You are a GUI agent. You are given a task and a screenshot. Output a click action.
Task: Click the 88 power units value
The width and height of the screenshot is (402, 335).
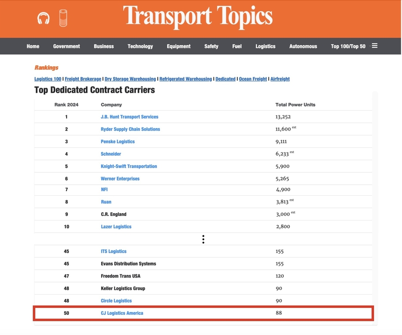point(279,313)
